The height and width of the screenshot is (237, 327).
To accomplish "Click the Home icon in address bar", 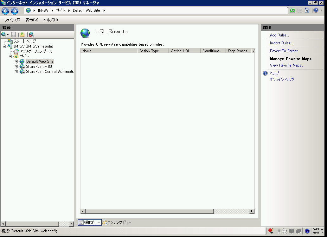I will pos(307,10).
